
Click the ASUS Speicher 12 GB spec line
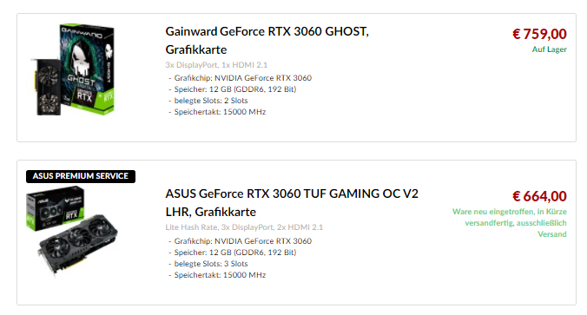[x=232, y=253]
